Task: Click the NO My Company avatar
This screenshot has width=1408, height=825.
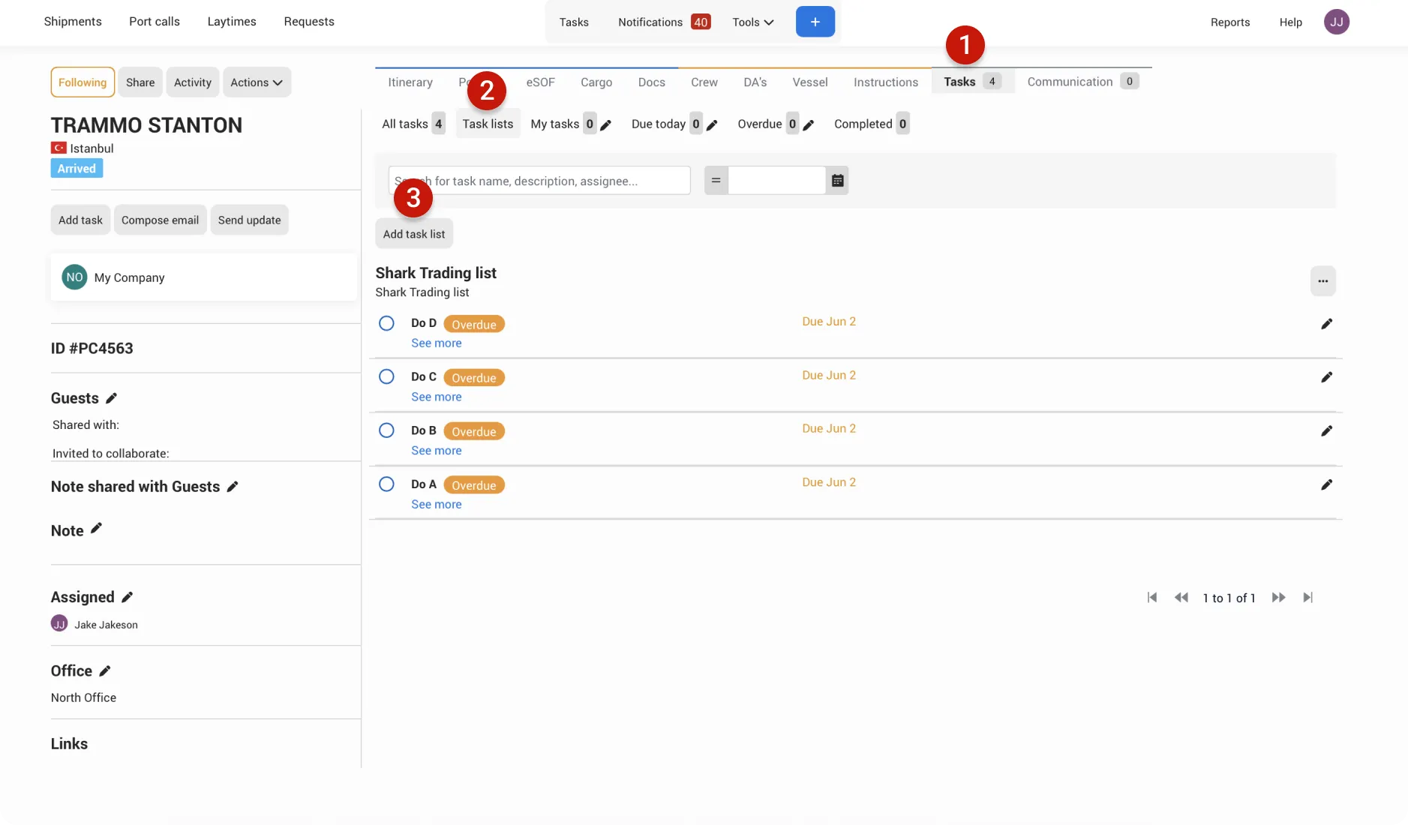Action: tap(74, 277)
